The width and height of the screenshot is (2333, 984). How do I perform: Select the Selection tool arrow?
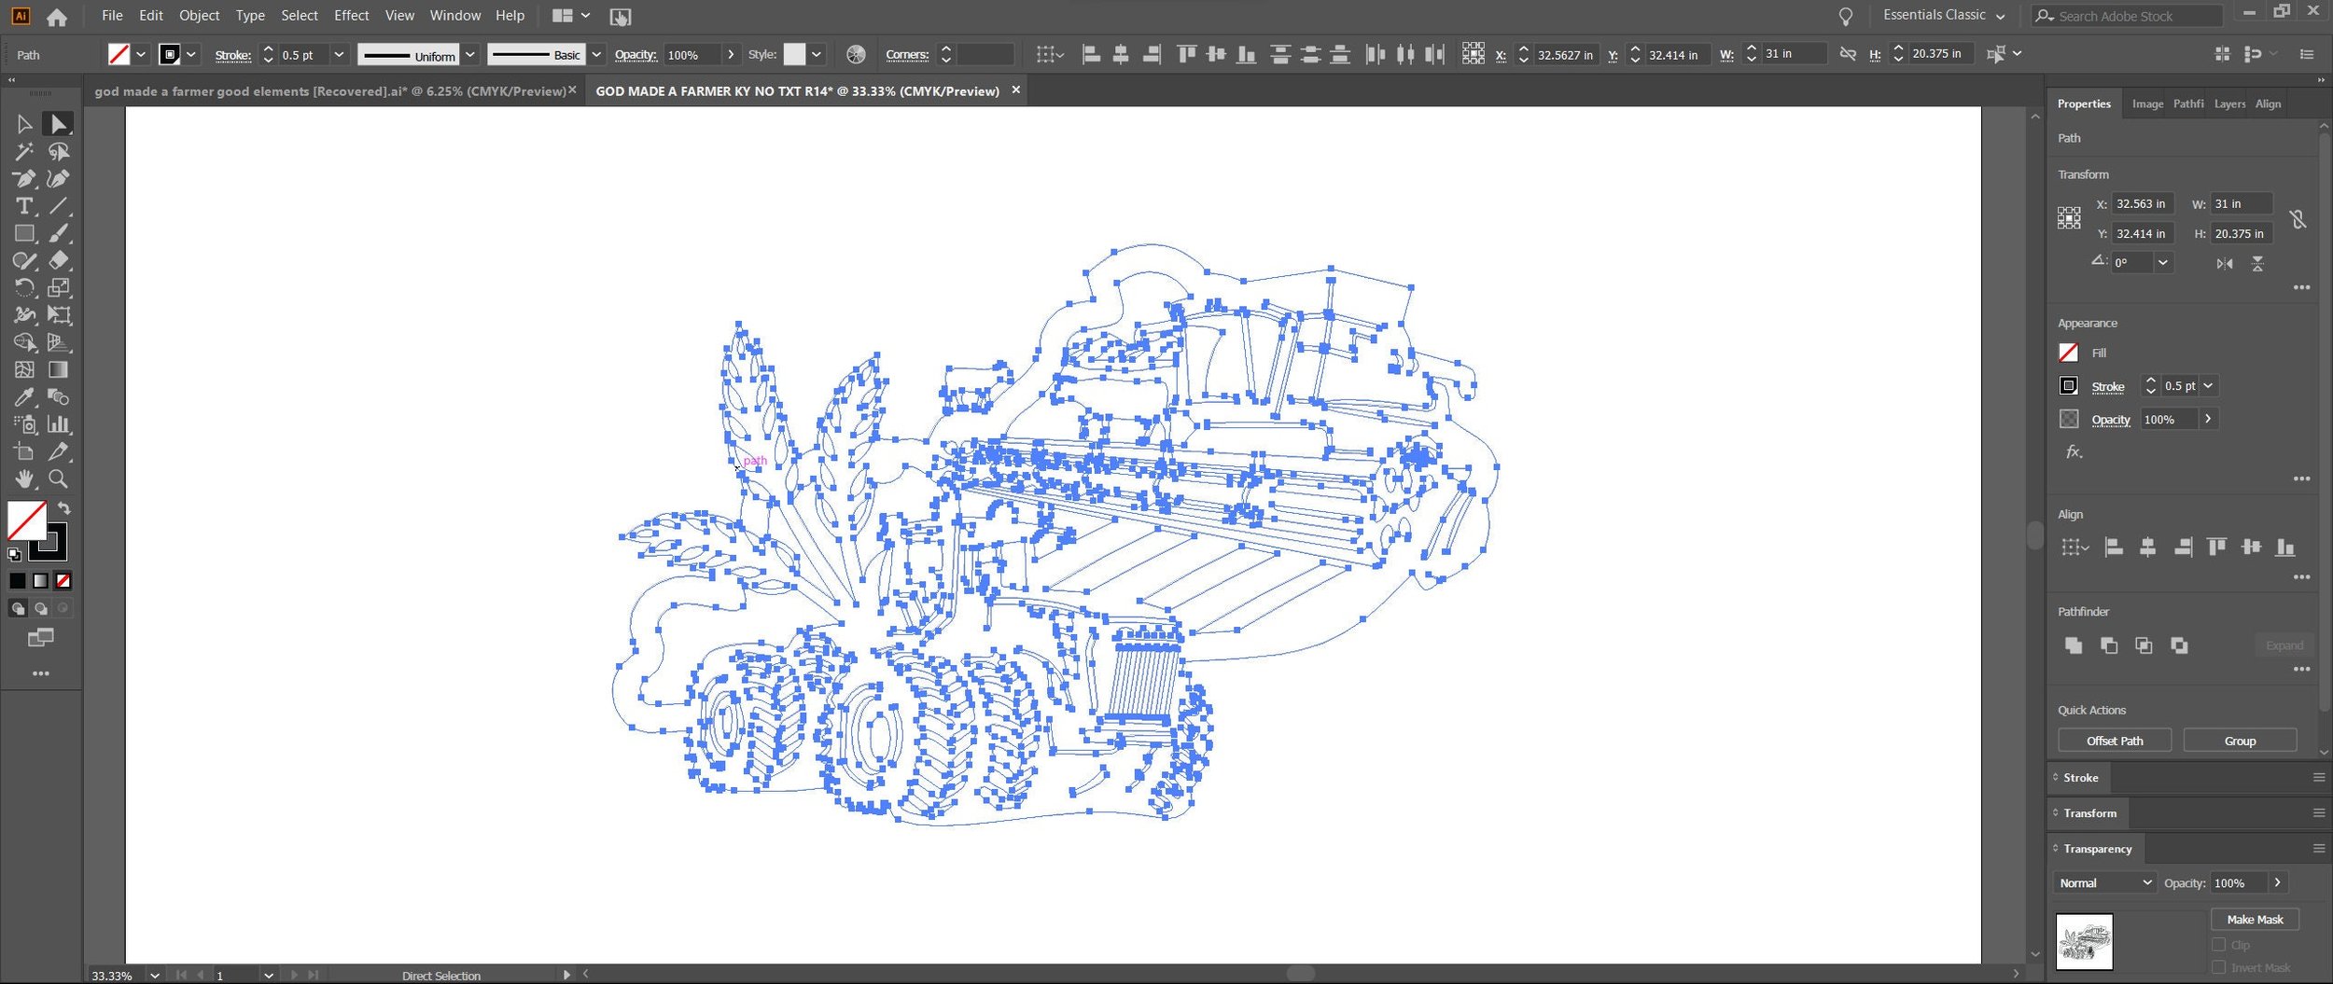coord(24,124)
